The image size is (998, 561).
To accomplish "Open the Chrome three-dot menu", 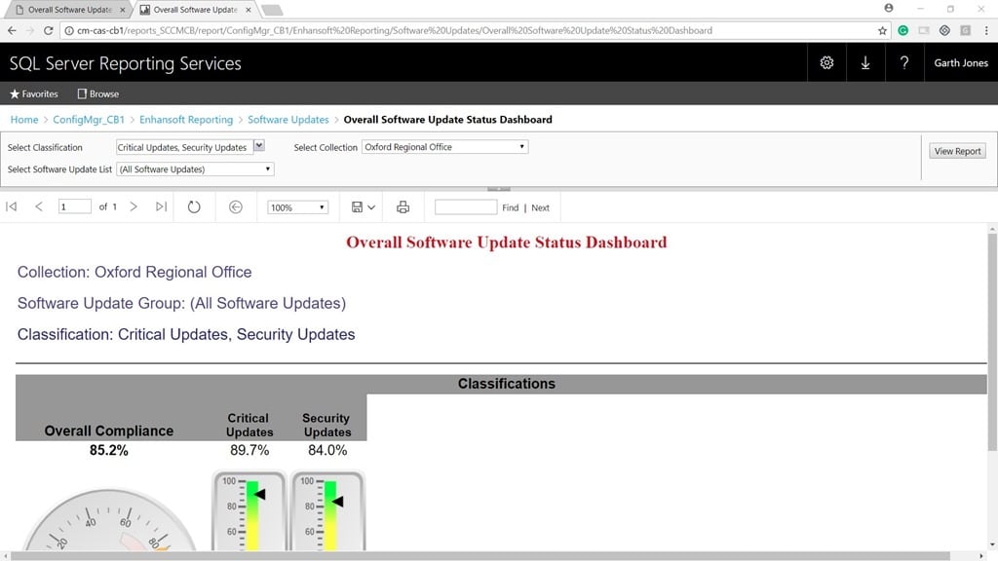I will 986,30.
